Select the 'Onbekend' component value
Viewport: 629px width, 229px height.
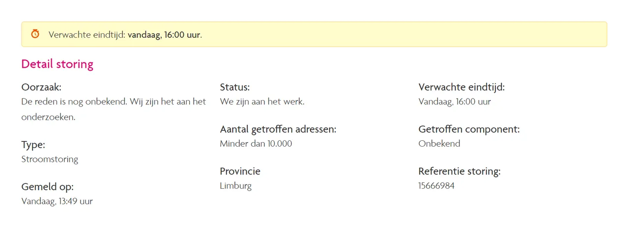coord(439,144)
